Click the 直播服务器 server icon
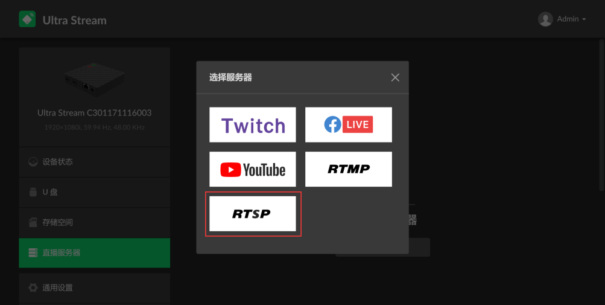The image size is (605, 305). point(33,253)
